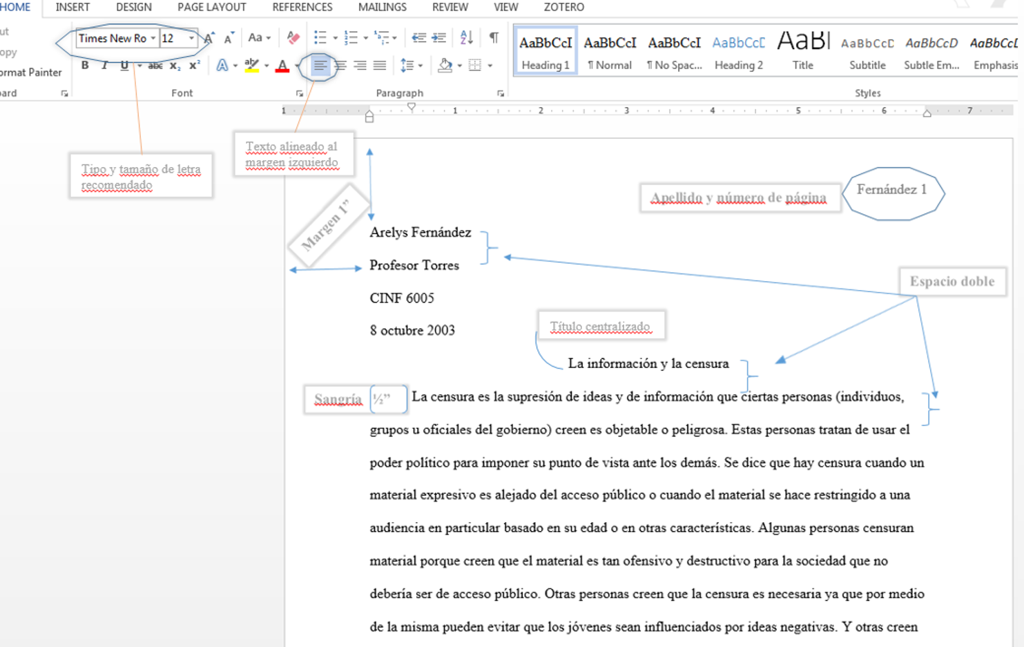
Task: Open the ZOTERO ribbon tab
Action: [x=564, y=8]
